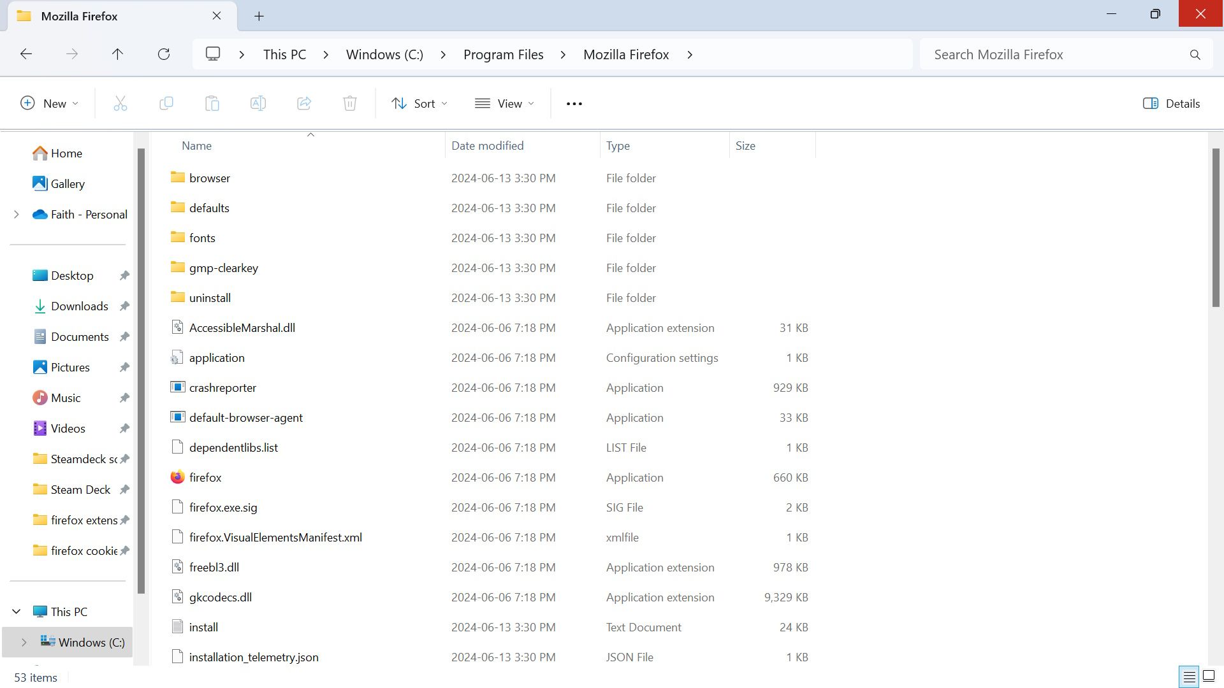Expand Windows (C:) in sidebar
The image size is (1224, 688).
point(24,641)
